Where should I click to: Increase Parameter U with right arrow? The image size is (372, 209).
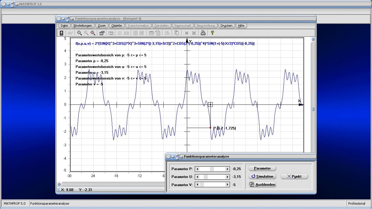pyautogui.click(x=227, y=177)
